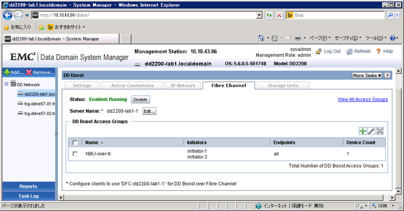The height and width of the screenshot is (211, 404).
Task: Click the red X stop loading icon
Action: [279, 15]
